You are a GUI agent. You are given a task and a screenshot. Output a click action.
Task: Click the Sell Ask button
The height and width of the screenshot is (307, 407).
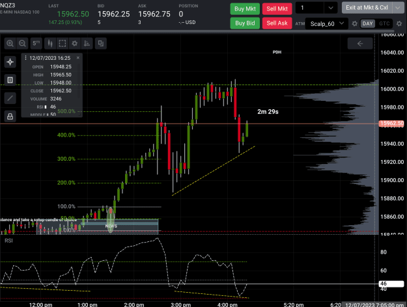277,23
